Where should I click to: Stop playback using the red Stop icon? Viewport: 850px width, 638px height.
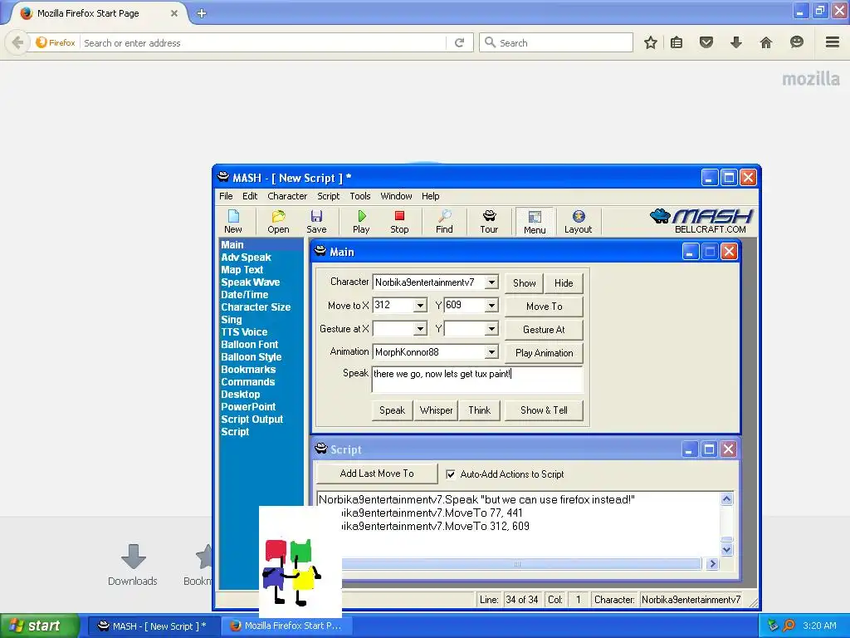pyautogui.click(x=399, y=221)
